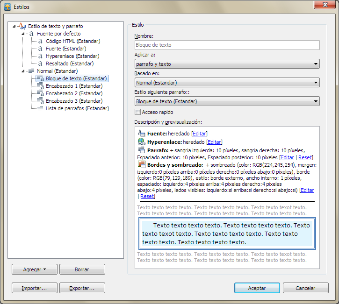This screenshot has height=304, width=339.
Task: Click Editar link next to Hyperenlace
Action: [x=214, y=142]
